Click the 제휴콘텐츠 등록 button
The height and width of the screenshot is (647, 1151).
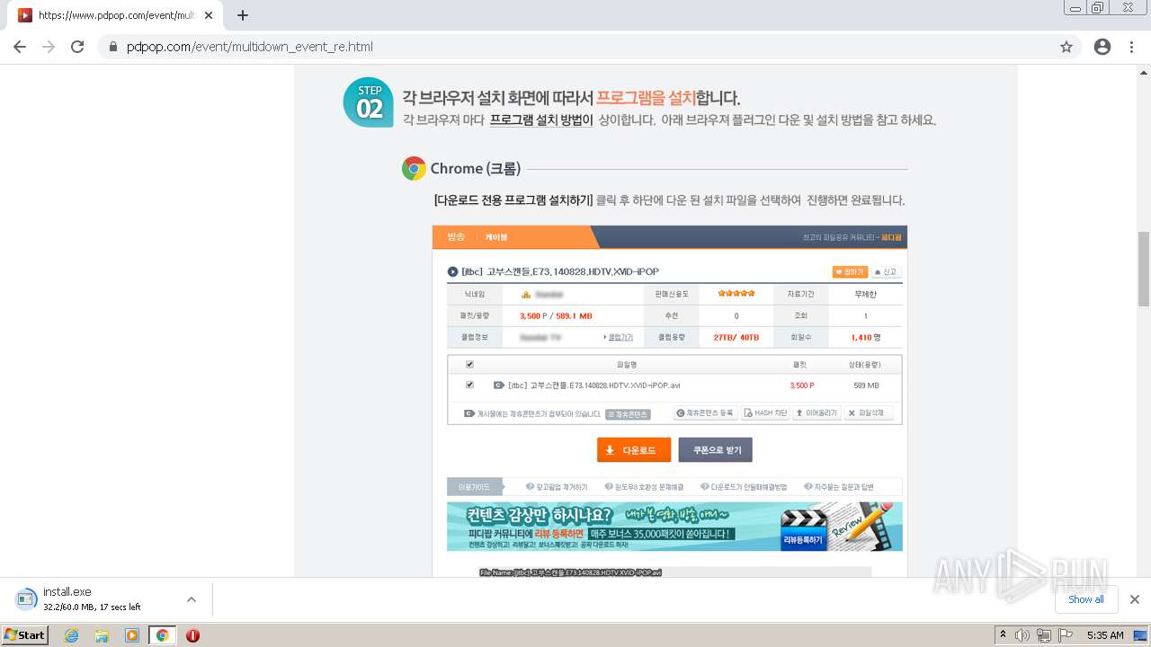point(706,413)
